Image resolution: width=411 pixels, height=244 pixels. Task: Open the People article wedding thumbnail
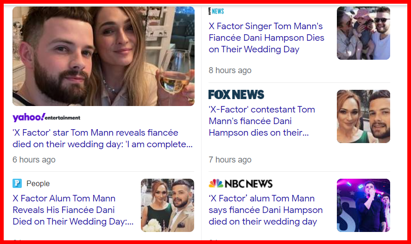(167, 205)
